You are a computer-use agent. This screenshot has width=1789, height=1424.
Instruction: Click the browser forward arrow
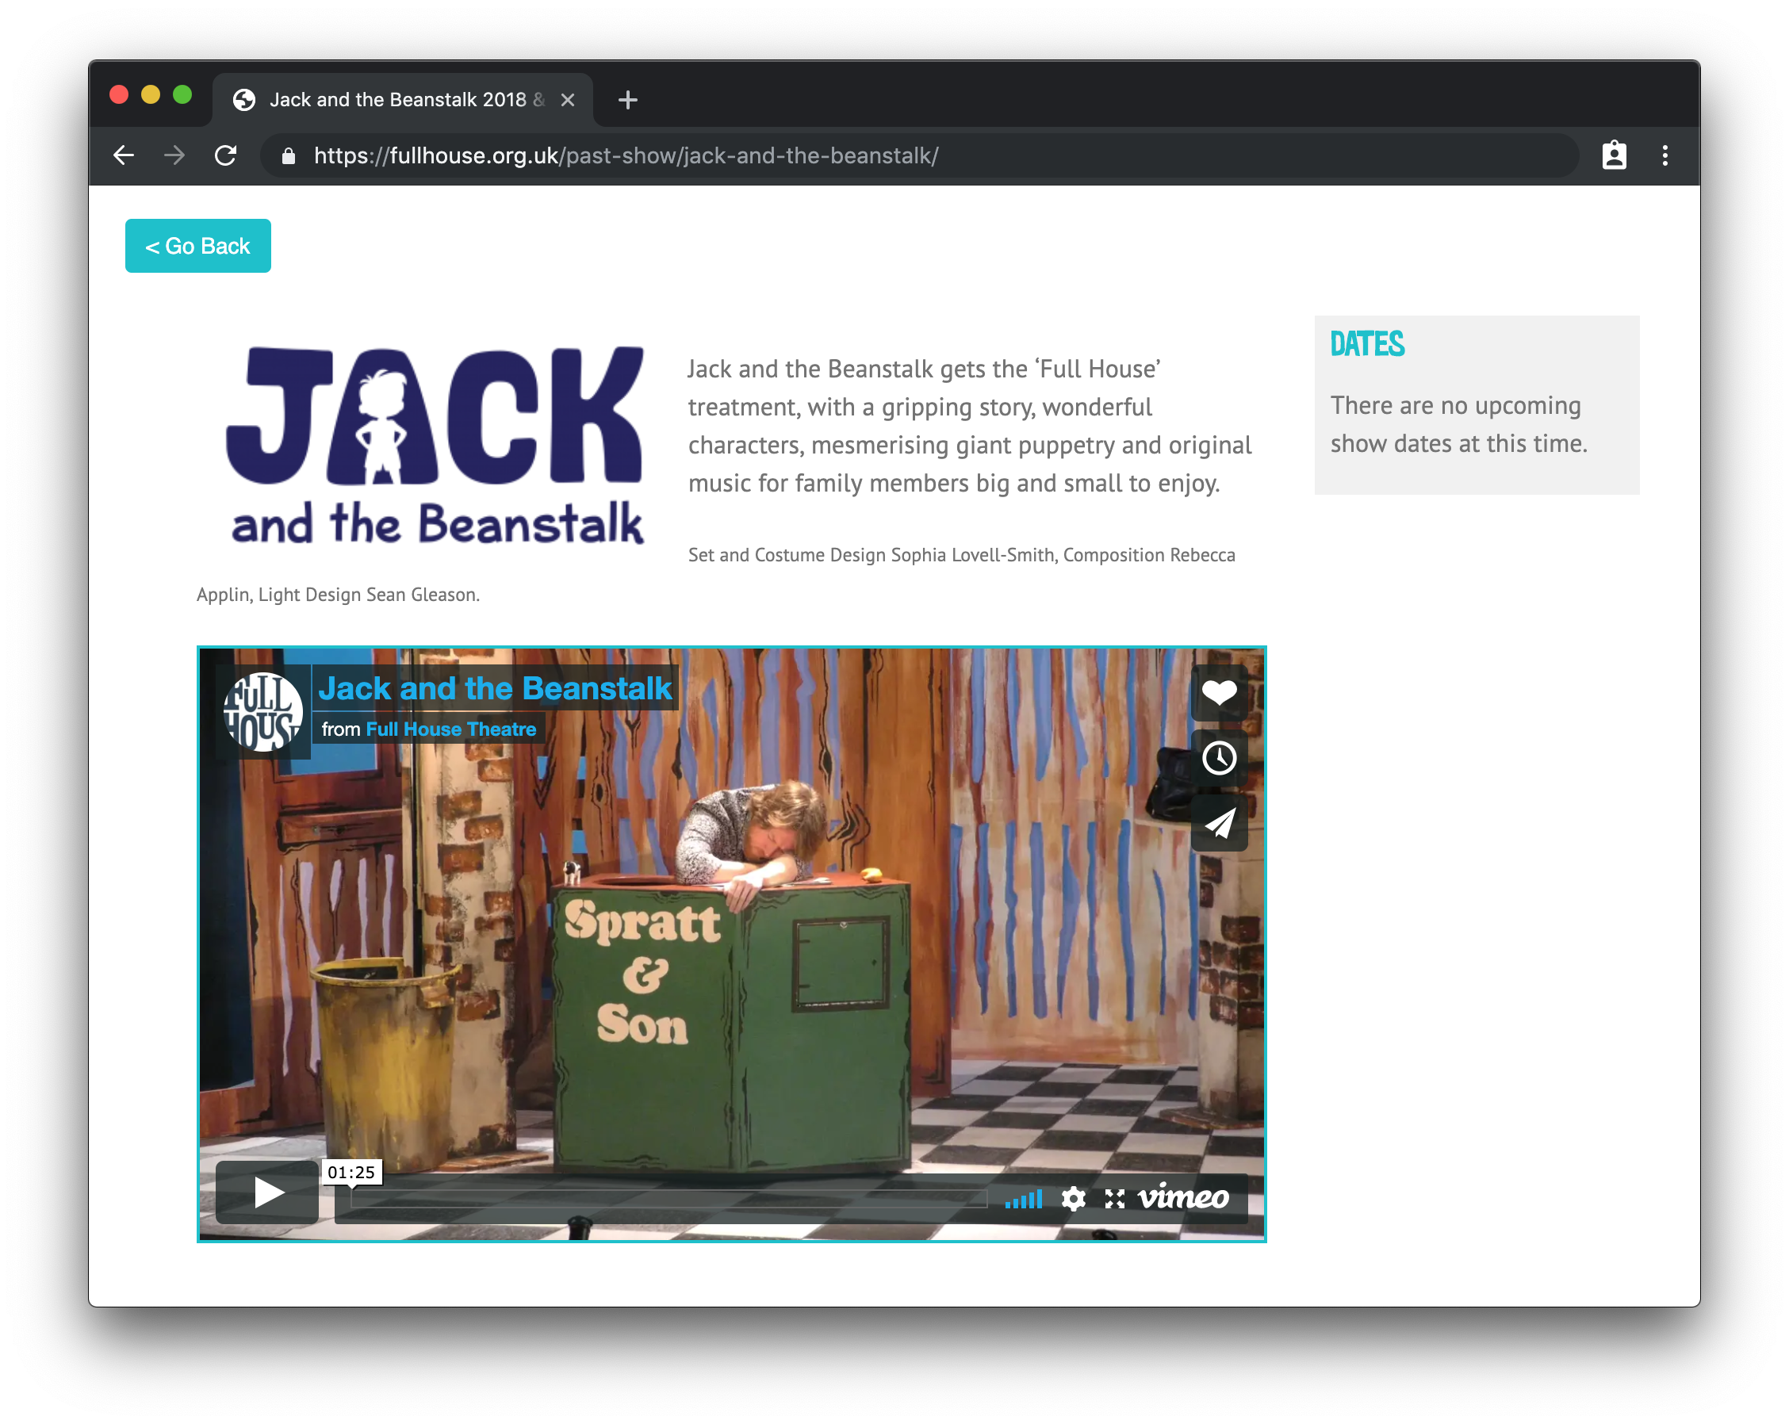pos(173,155)
